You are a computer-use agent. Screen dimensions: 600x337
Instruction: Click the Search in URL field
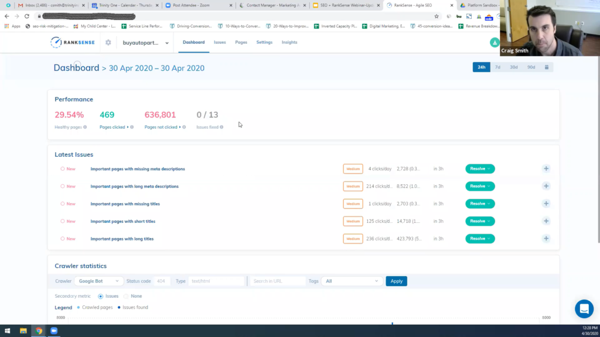click(277, 281)
